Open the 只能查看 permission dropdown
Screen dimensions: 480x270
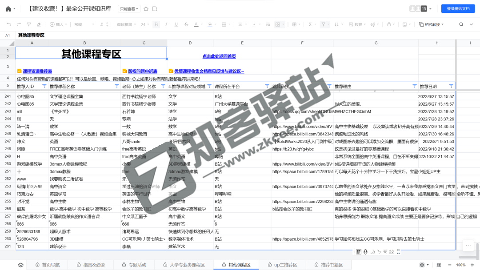tap(128, 8)
